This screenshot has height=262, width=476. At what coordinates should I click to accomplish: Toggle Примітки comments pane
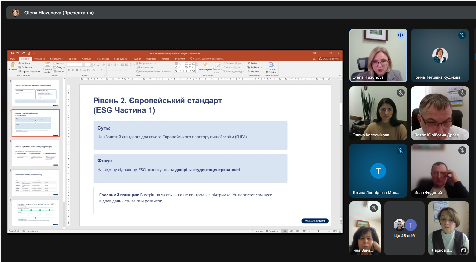pos(272,231)
